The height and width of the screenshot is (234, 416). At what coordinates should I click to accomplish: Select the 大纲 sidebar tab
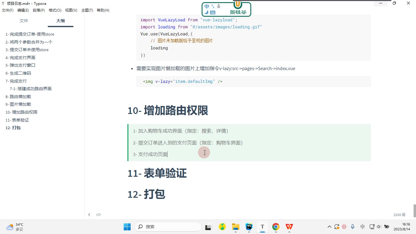(x=60, y=21)
